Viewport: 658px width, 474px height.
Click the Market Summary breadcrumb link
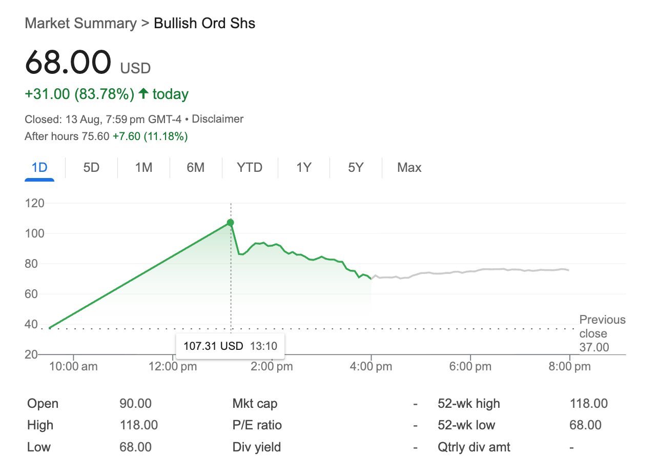[x=80, y=24]
